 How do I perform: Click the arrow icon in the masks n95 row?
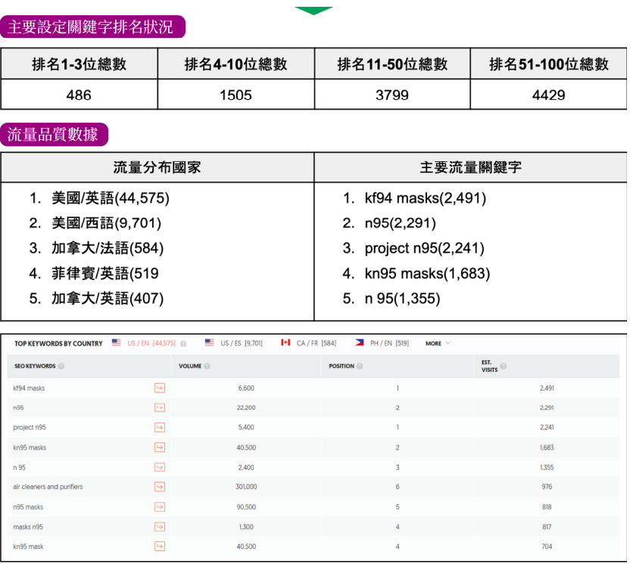click(159, 526)
